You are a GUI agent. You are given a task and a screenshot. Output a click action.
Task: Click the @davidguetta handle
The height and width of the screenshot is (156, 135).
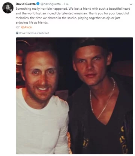coord(50,4)
